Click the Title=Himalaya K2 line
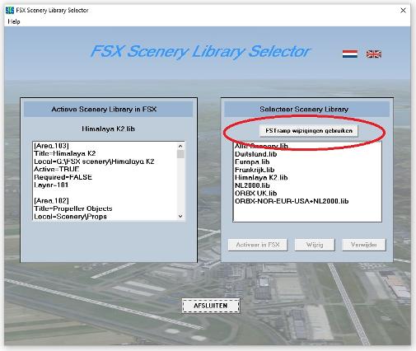The width and height of the screenshot is (416, 351). (65, 153)
